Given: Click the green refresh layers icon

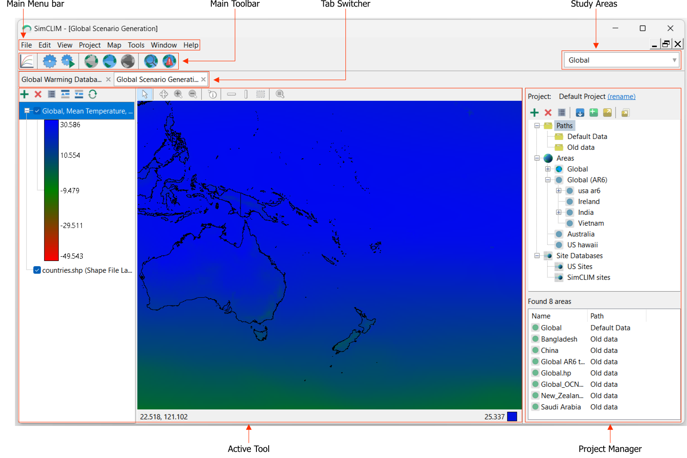Looking at the screenshot, I should pyautogui.click(x=93, y=94).
